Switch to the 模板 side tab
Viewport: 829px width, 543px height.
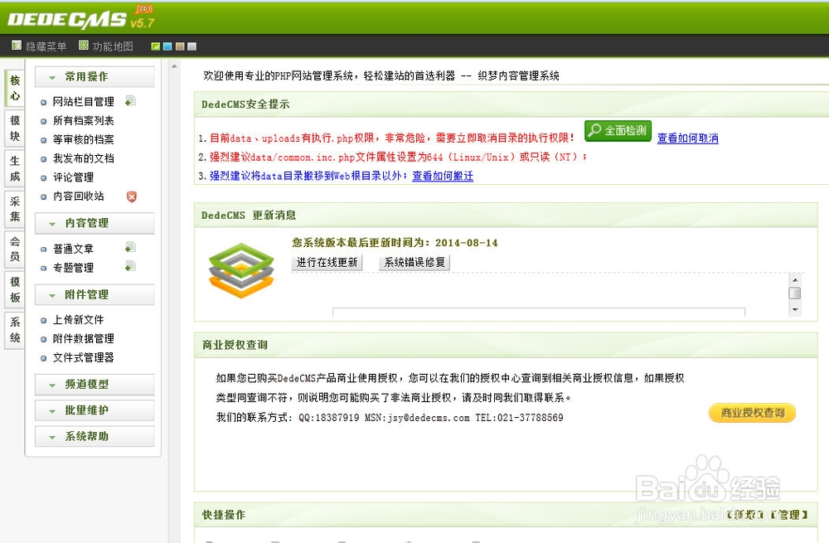tap(15, 290)
